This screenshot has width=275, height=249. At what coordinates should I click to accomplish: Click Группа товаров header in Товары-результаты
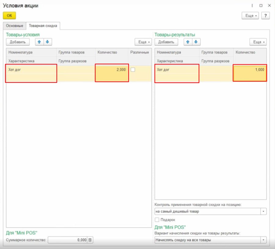(216, 53)
